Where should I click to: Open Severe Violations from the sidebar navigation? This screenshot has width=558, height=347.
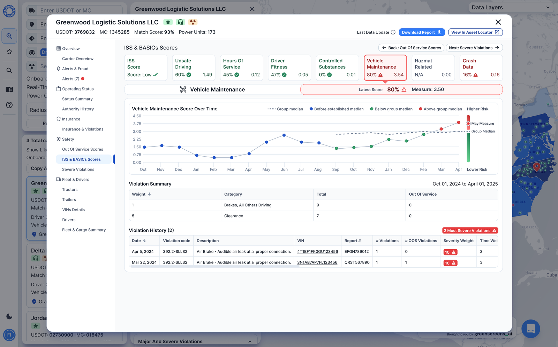[x=78, y=169]
